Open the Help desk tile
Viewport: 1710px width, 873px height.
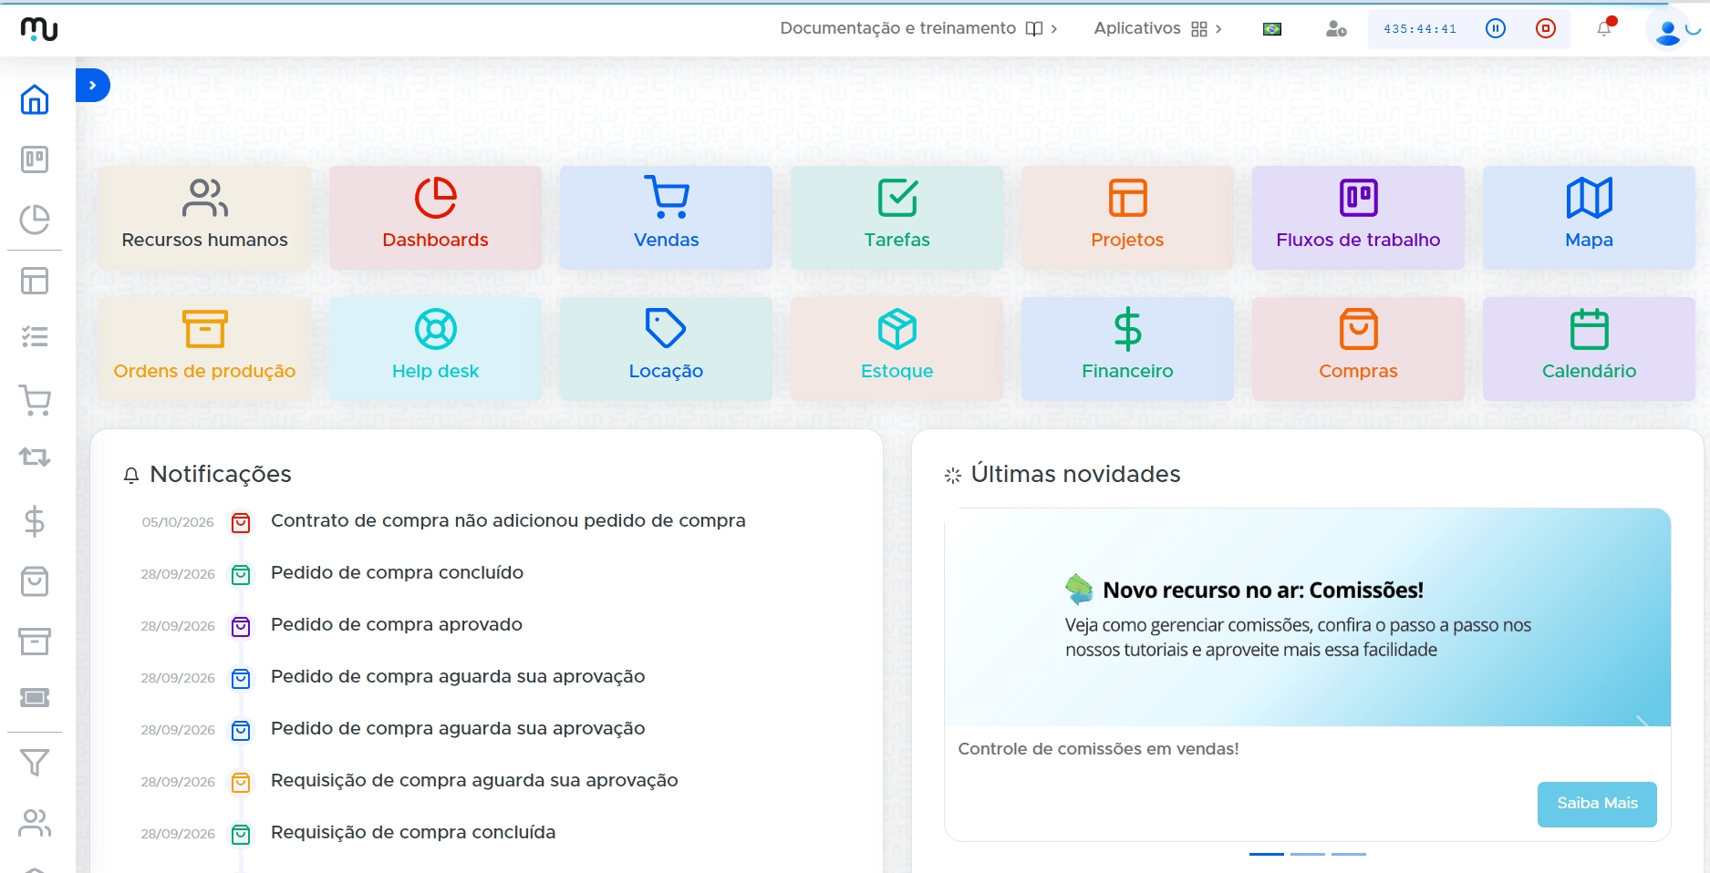click(x=436, y=349)
